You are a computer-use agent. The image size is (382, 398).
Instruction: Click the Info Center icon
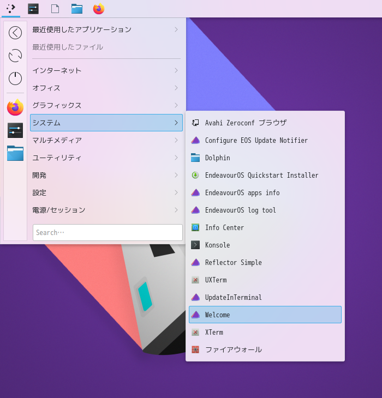[x=195, y=227]
